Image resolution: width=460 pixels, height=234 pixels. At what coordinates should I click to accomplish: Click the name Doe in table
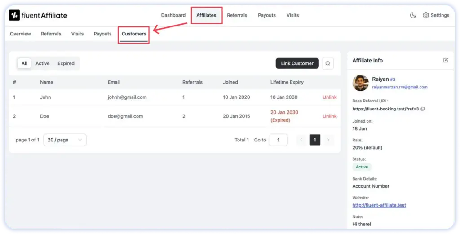tap(44, 116)
